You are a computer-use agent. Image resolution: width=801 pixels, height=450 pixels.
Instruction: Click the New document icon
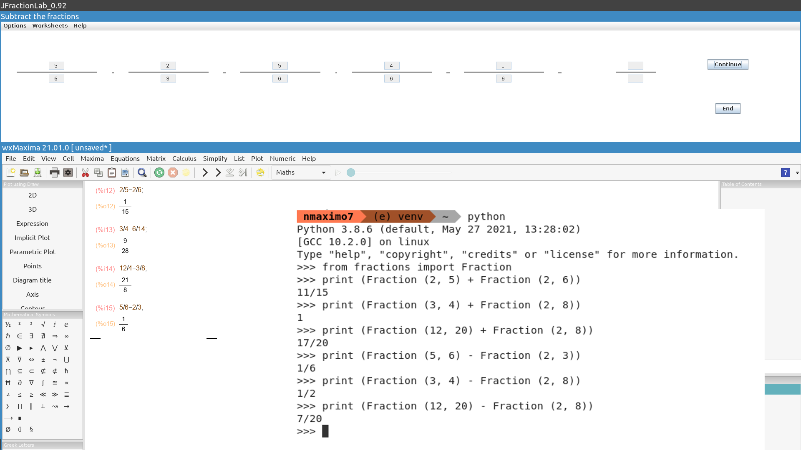tap(11, 172)
